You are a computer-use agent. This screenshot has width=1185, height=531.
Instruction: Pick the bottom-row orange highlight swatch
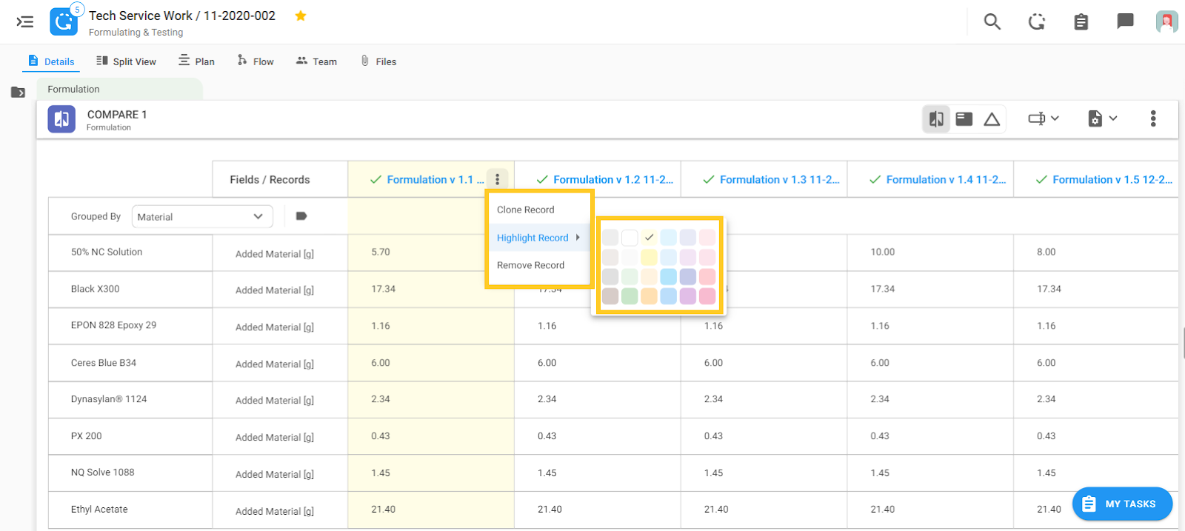649,296
